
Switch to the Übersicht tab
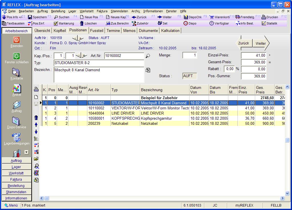click(42, 31)
